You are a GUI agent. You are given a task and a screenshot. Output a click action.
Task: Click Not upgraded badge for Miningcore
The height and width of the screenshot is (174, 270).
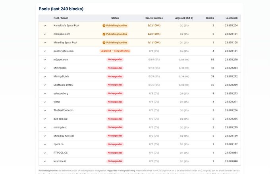pos(115,68)
